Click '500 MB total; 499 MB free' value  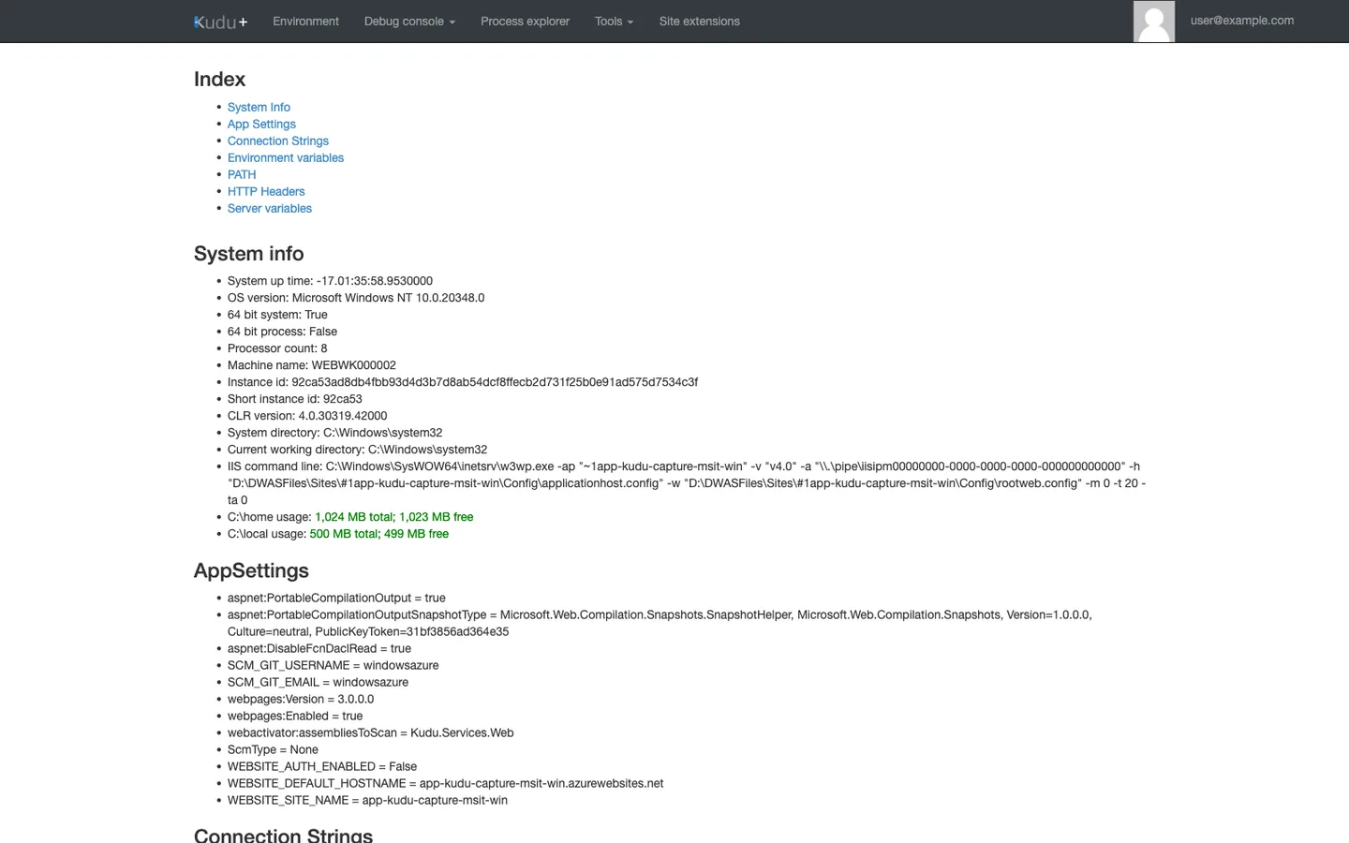coord(379,534)
